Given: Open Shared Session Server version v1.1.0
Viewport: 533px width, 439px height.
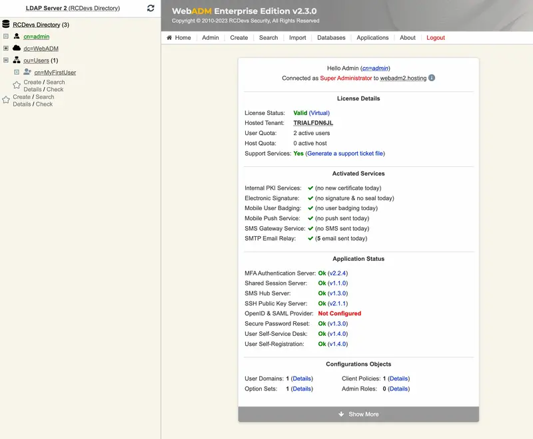Looking at the screenshot, I should (338, 283).
